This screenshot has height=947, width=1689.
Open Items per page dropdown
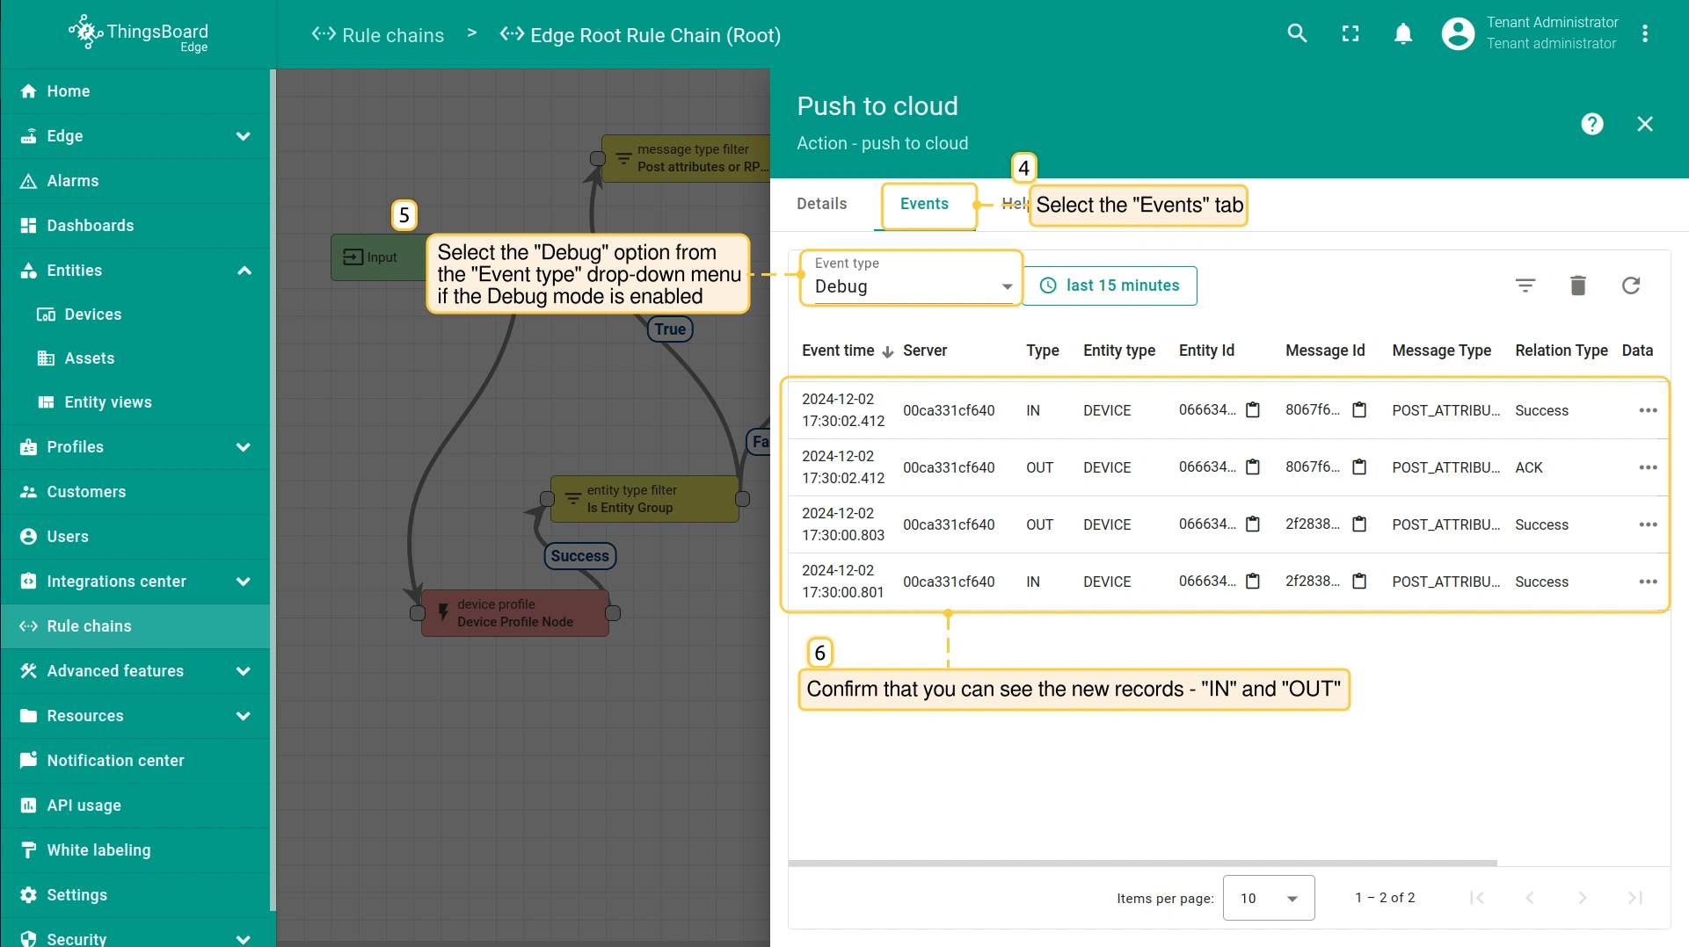point(1268,898)
